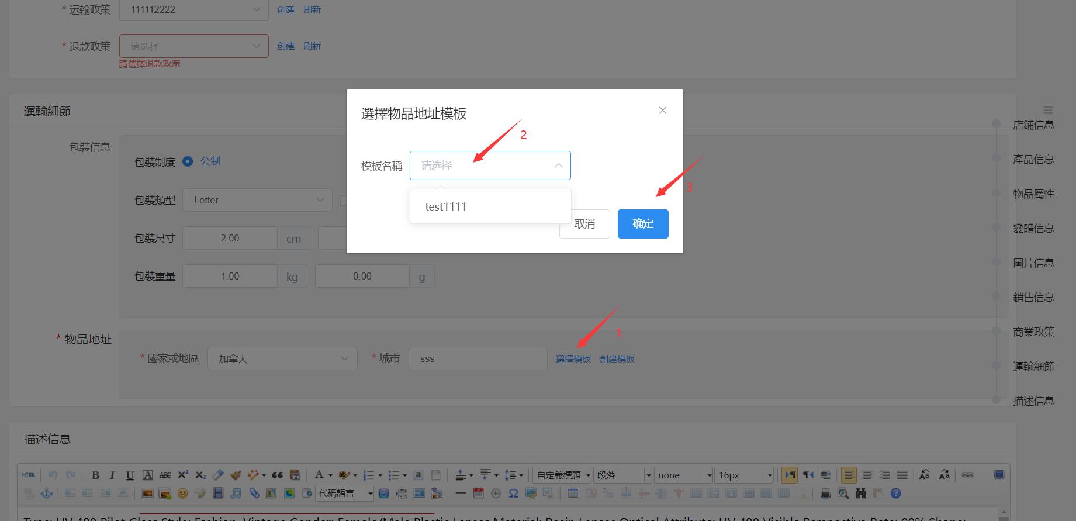Viewport: 1076px width, 521px height.
Task: Click the bold formatting icon
Action: (95, 475)
